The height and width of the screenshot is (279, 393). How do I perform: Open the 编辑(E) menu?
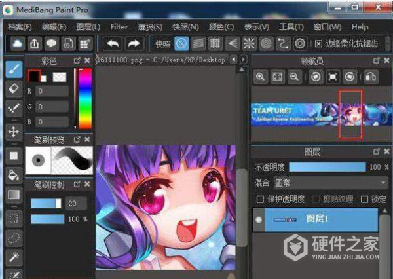[x=54, y=27]
